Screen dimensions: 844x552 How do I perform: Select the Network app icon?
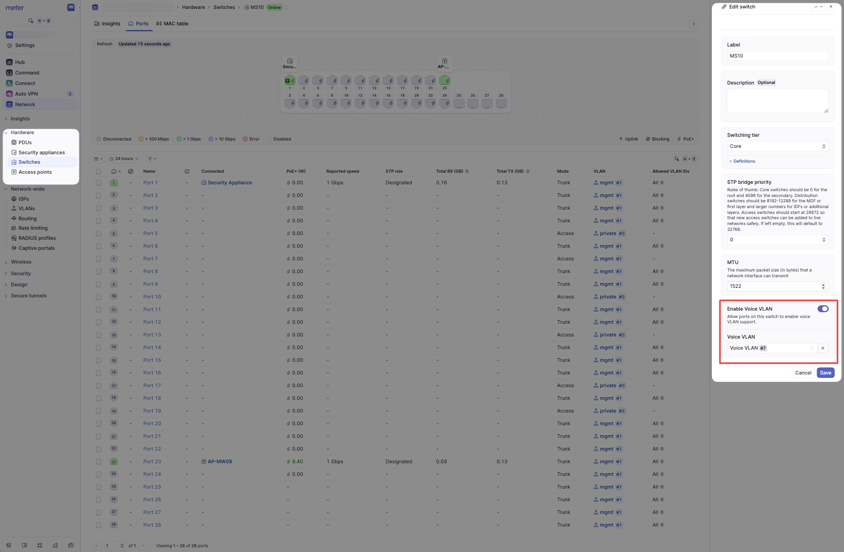coord(9,105)
